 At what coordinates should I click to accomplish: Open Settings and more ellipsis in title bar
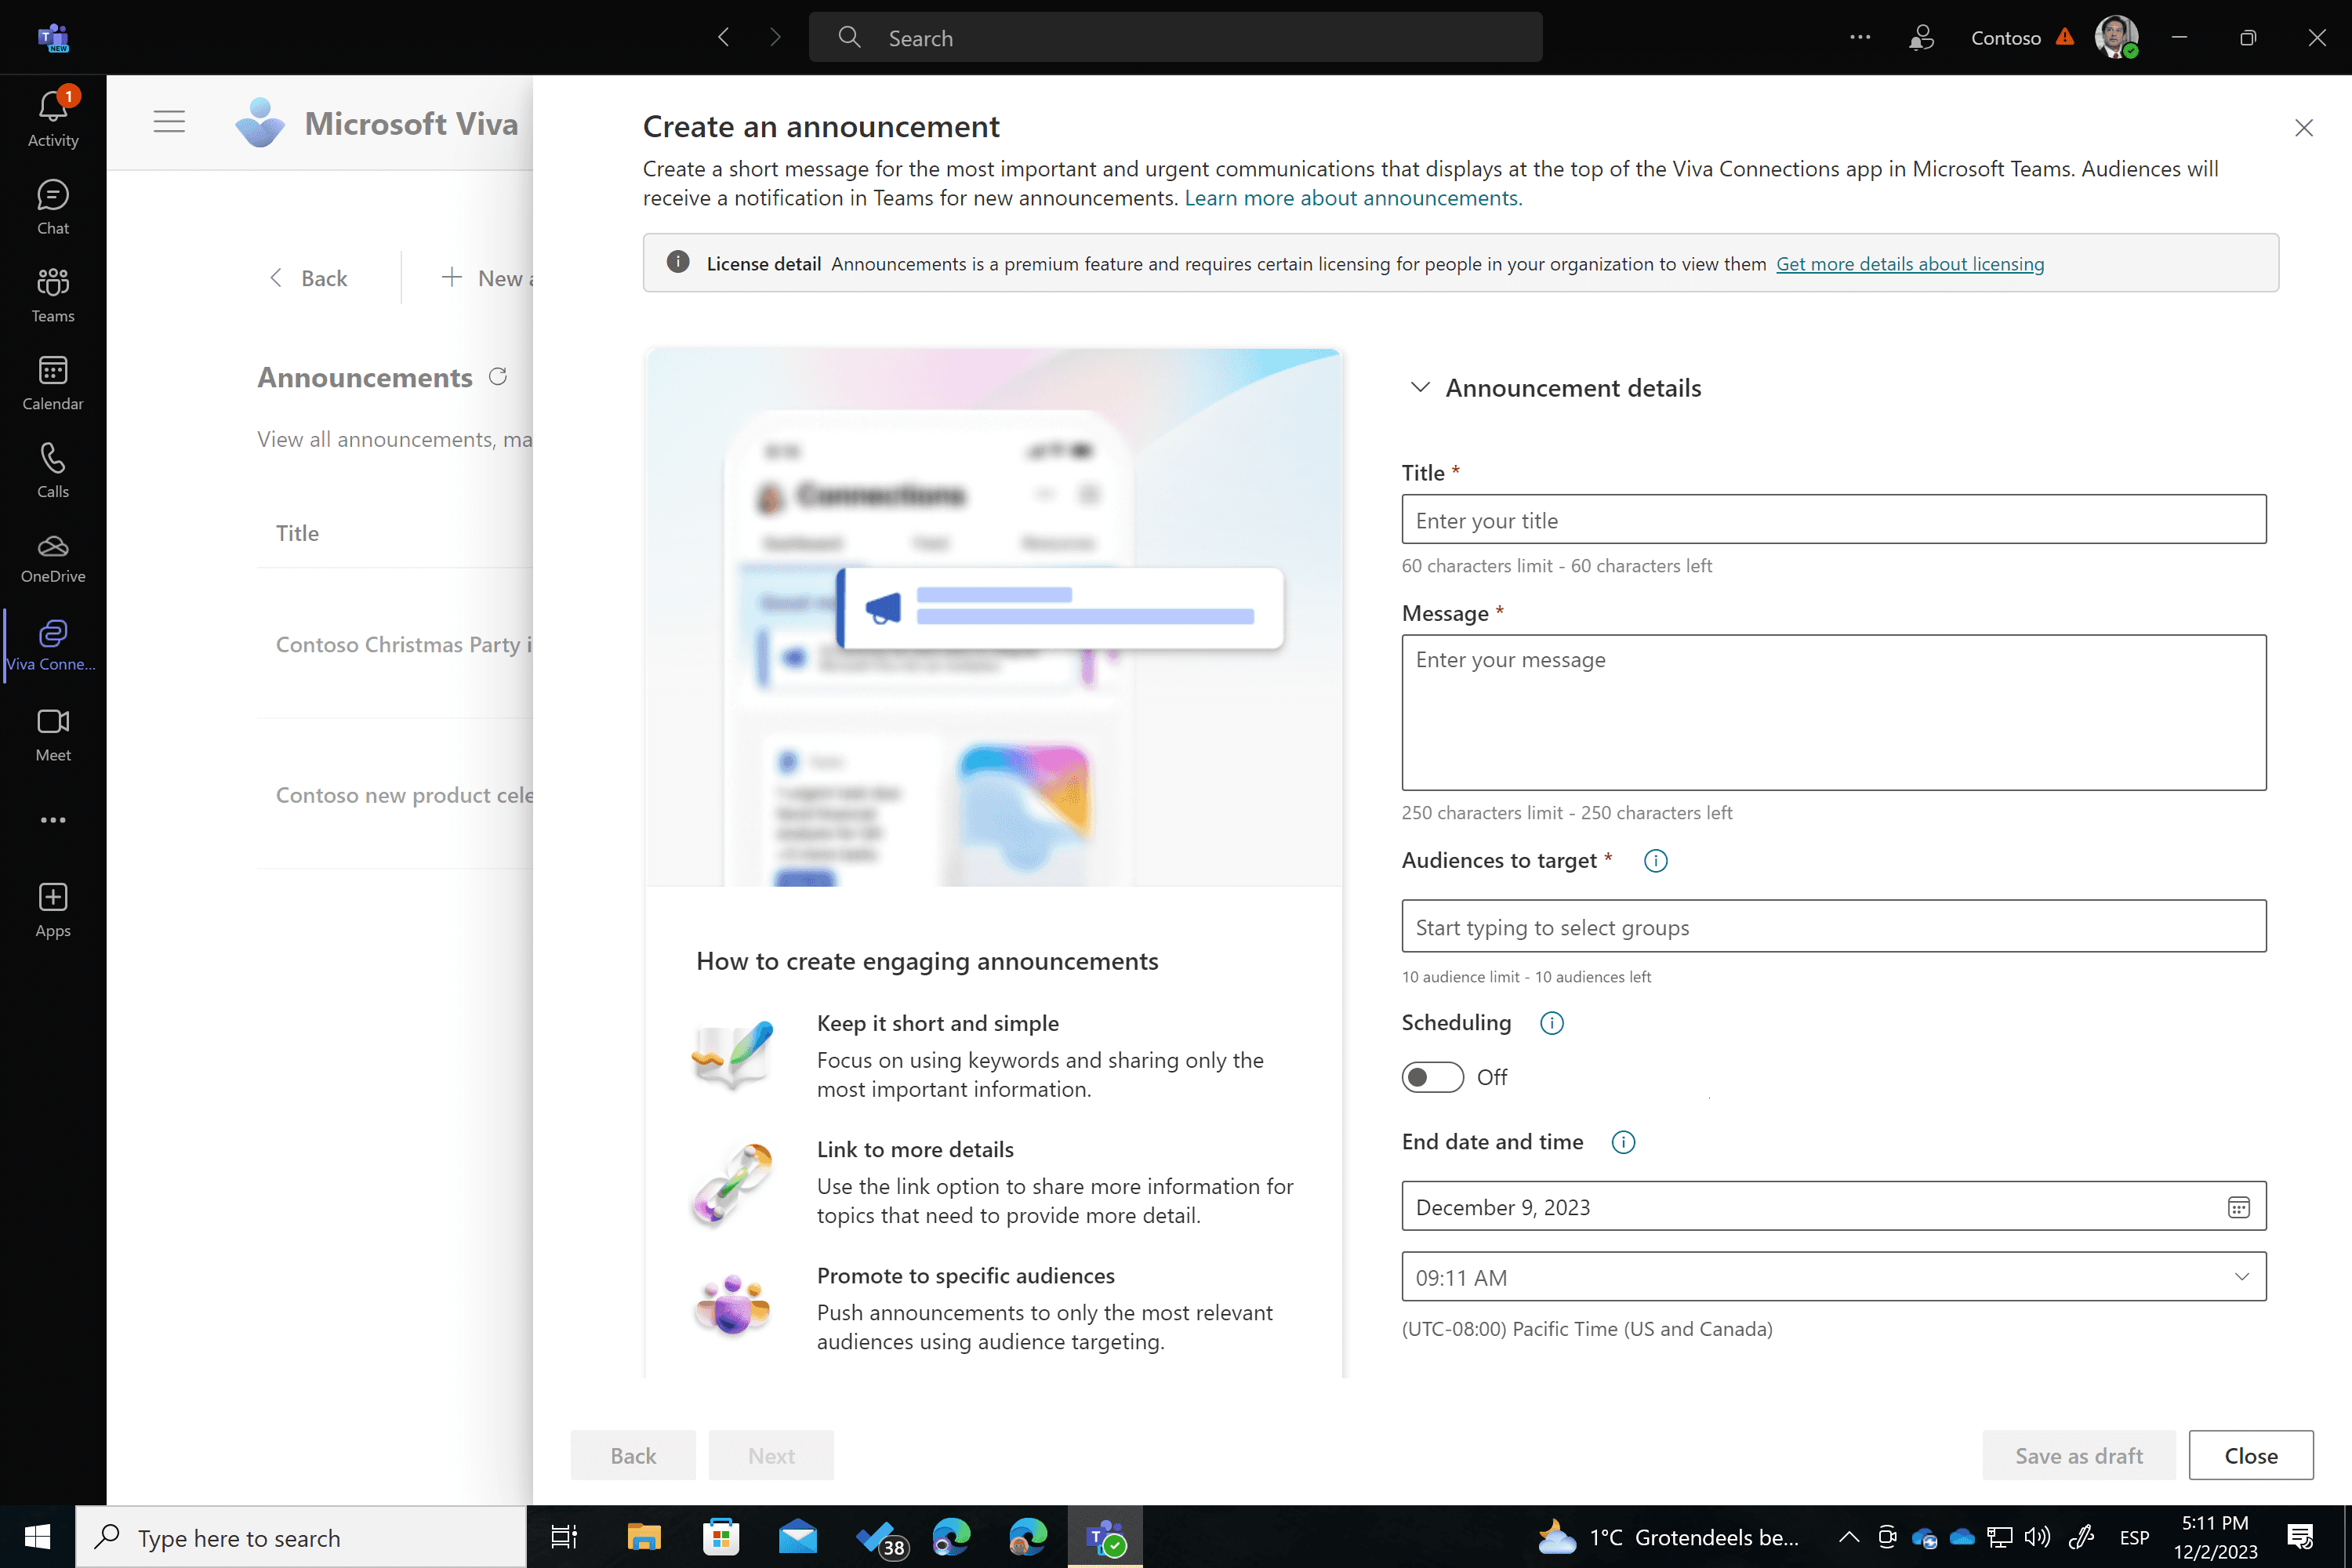(x=1860, y=38)
